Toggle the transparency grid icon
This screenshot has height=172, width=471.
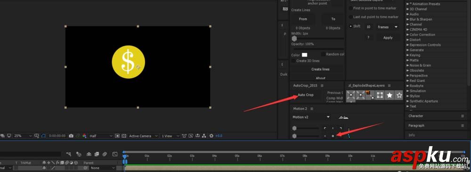[x=124, y=136]
